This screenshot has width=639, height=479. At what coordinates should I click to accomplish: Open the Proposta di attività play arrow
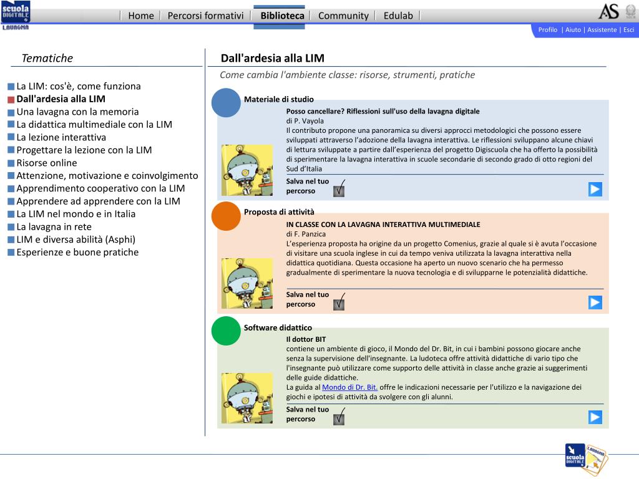(x=595, y=302)
